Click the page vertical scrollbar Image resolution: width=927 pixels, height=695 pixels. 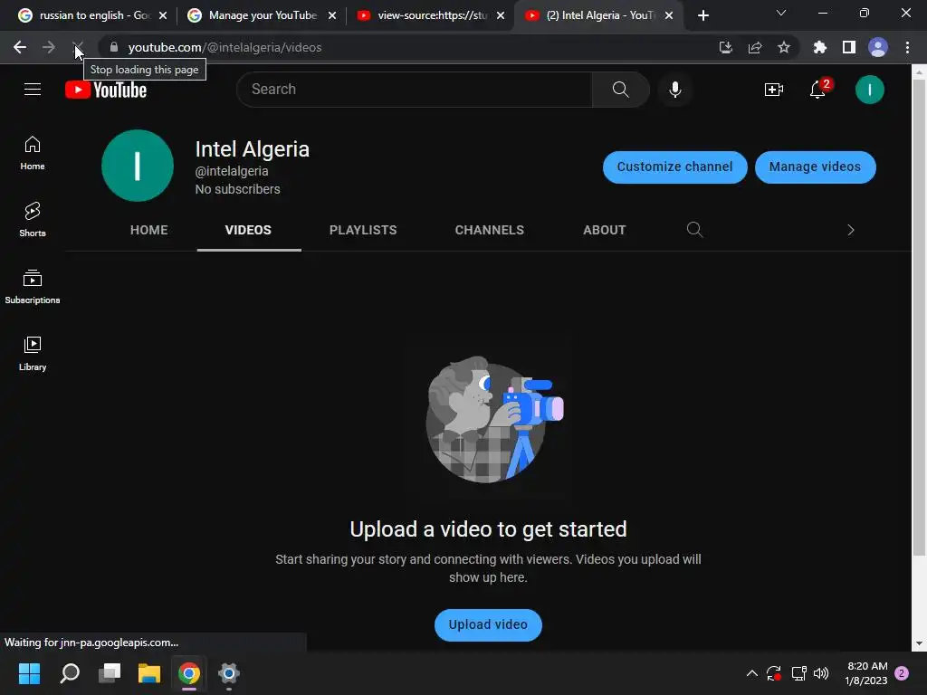coord(919,319)
